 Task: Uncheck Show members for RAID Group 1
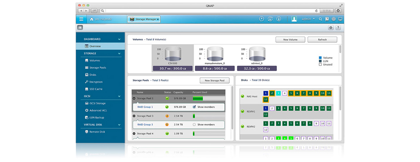(194, 107)
